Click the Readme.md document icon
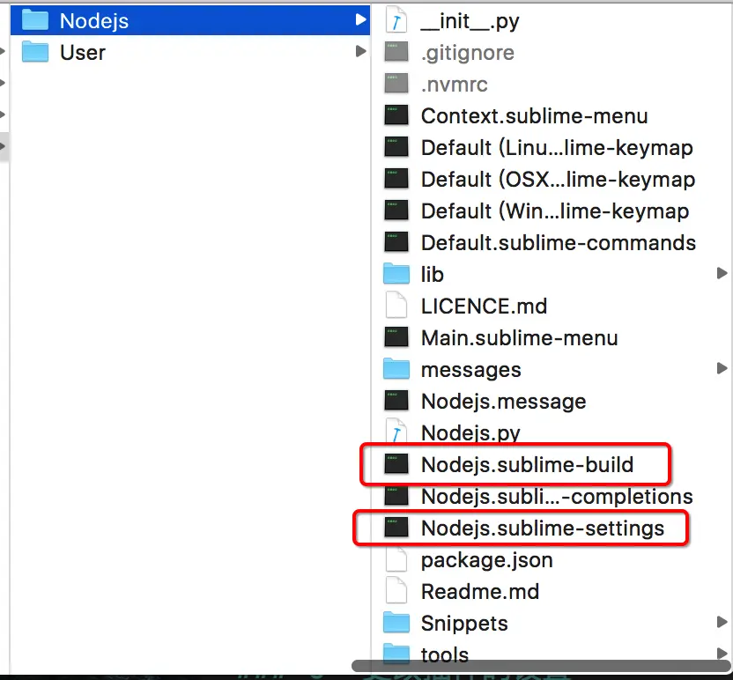 396,590
